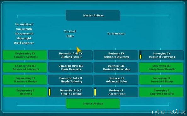Choose Domestic Arts II Simple Tailoring
The image size is (187, 116).
[x=71, y=80]
